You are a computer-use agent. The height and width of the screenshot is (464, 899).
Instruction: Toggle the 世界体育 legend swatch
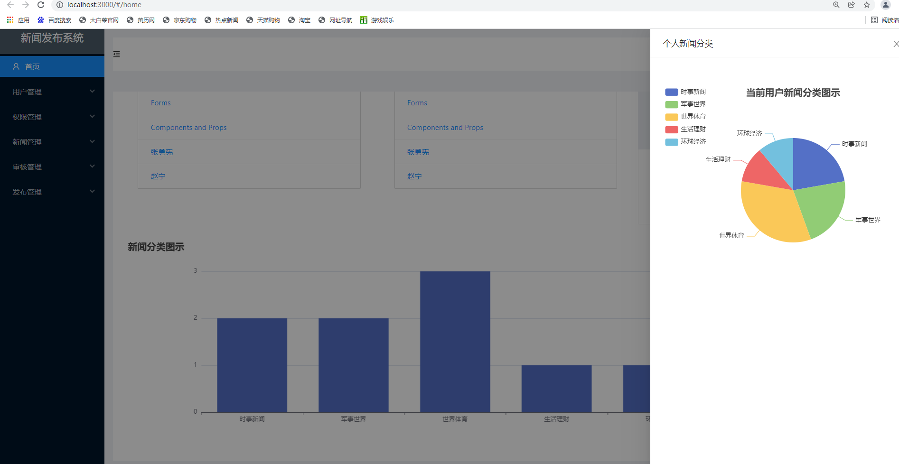click(x=671, y=117)
